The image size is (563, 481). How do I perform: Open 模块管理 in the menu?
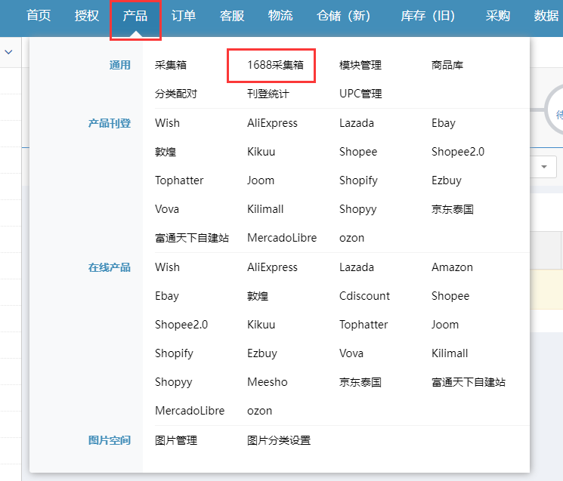pyautogui.click(x=360, y=65)
